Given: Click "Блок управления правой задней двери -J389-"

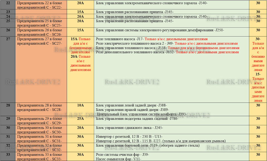Looking at the screenshot, I should pyautogui.click(x=132, y=110).
